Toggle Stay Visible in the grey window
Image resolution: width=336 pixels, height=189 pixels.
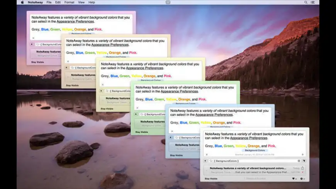(x=211, y=179)
